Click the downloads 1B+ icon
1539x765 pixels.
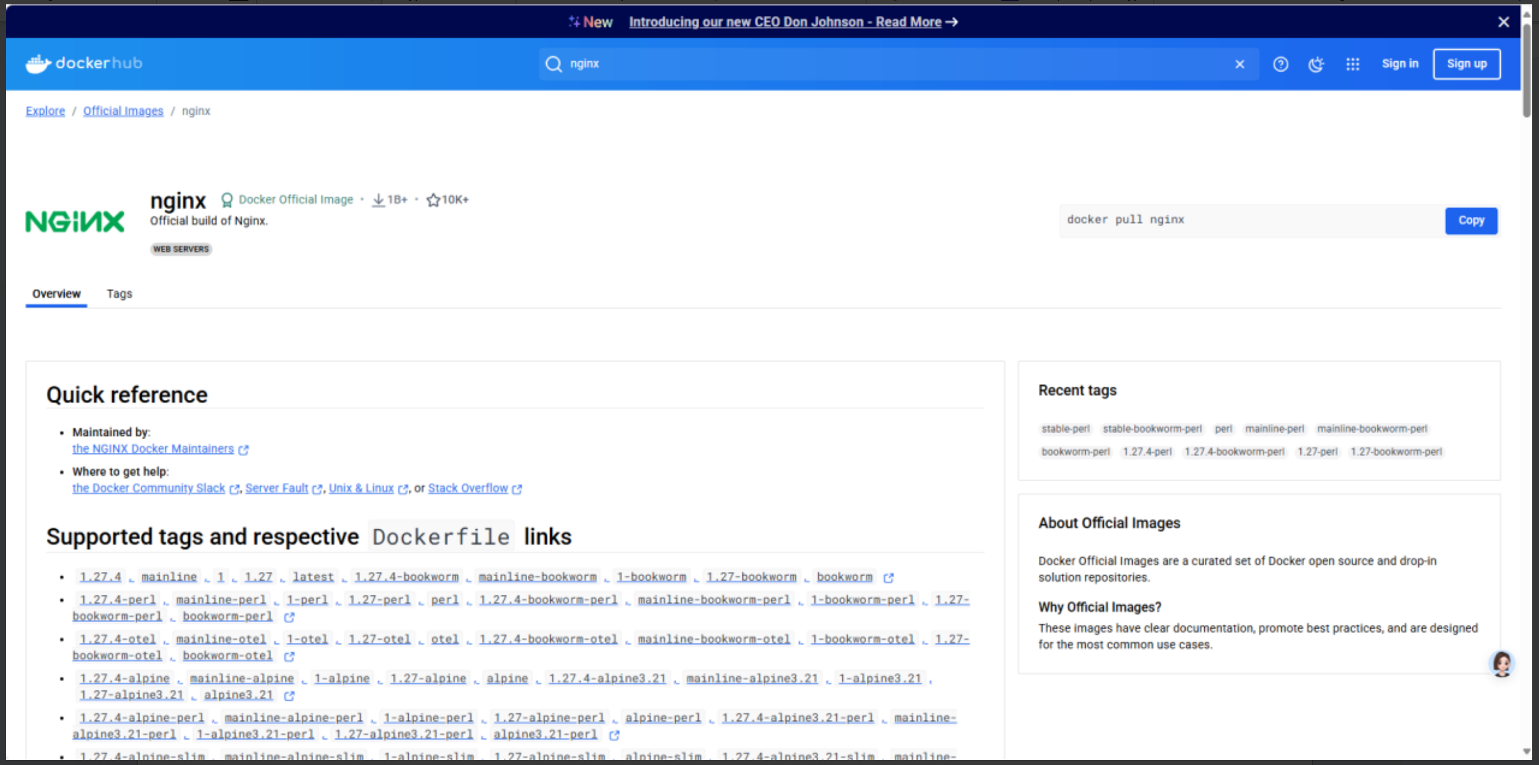(x=378, y=200)
